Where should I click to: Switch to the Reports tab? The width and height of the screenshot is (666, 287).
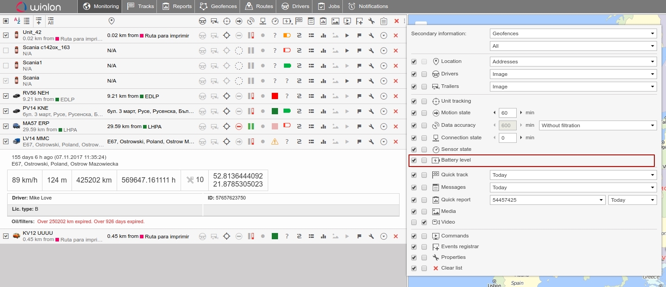pyautogui.click(x=177, y=6)
